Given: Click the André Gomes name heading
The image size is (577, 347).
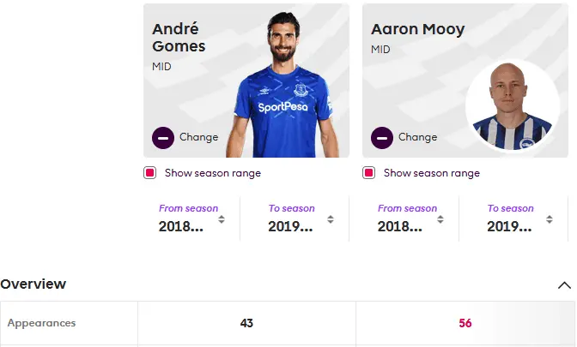Looking at the screenshot, I should click(179, 38).
